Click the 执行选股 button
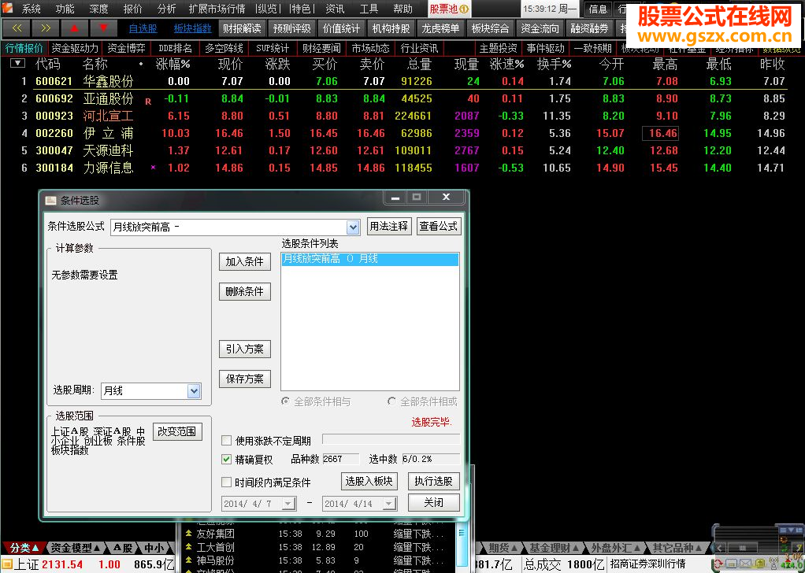The image size is (805, 573). [x=434, y=481]
